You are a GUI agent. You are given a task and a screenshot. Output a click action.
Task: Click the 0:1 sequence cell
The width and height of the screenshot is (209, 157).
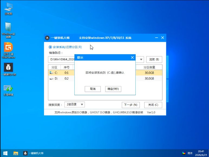coord(67,73)
